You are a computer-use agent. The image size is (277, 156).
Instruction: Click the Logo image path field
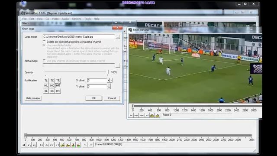click(79, 37)
